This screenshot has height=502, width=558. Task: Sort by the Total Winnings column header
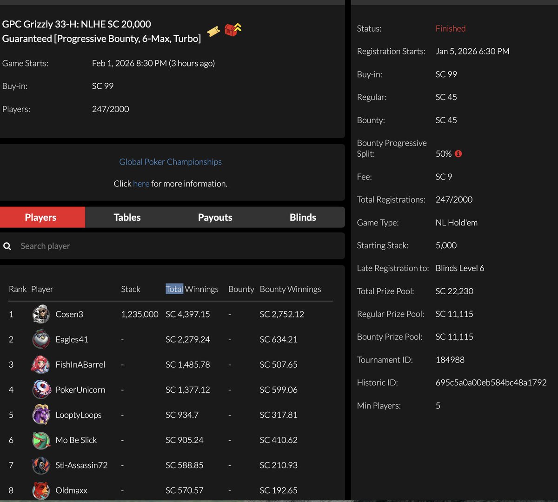pos(192,289)
